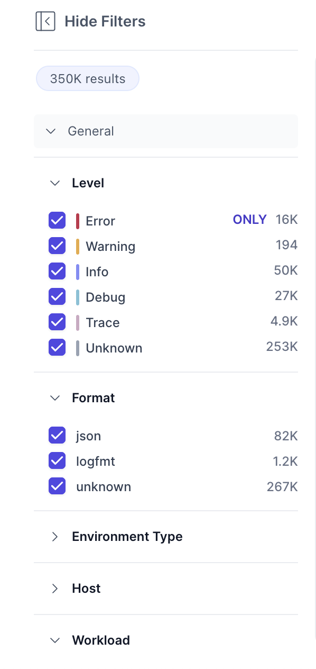The image size is (316, 669).
Task: Collapse the Level filter group
Action: pyautogui.click(x=55, y=183)
